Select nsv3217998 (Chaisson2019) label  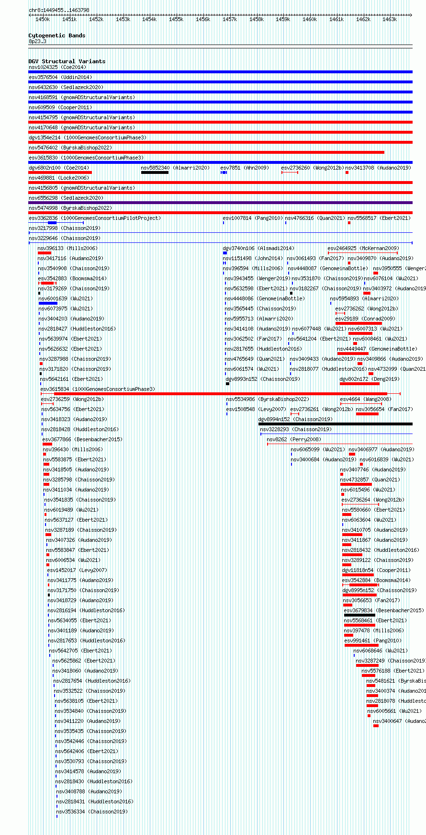pyautogui.click(x=65, y=228)
